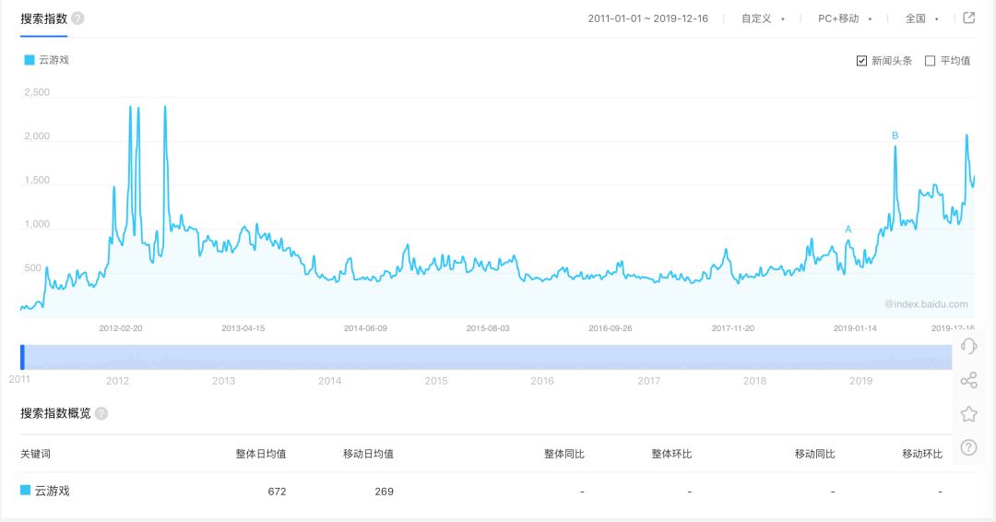Toggle the 新闻头条 checkbox
Screen dimensions: 996x522
pyautogui.click(x=861, y=61)
